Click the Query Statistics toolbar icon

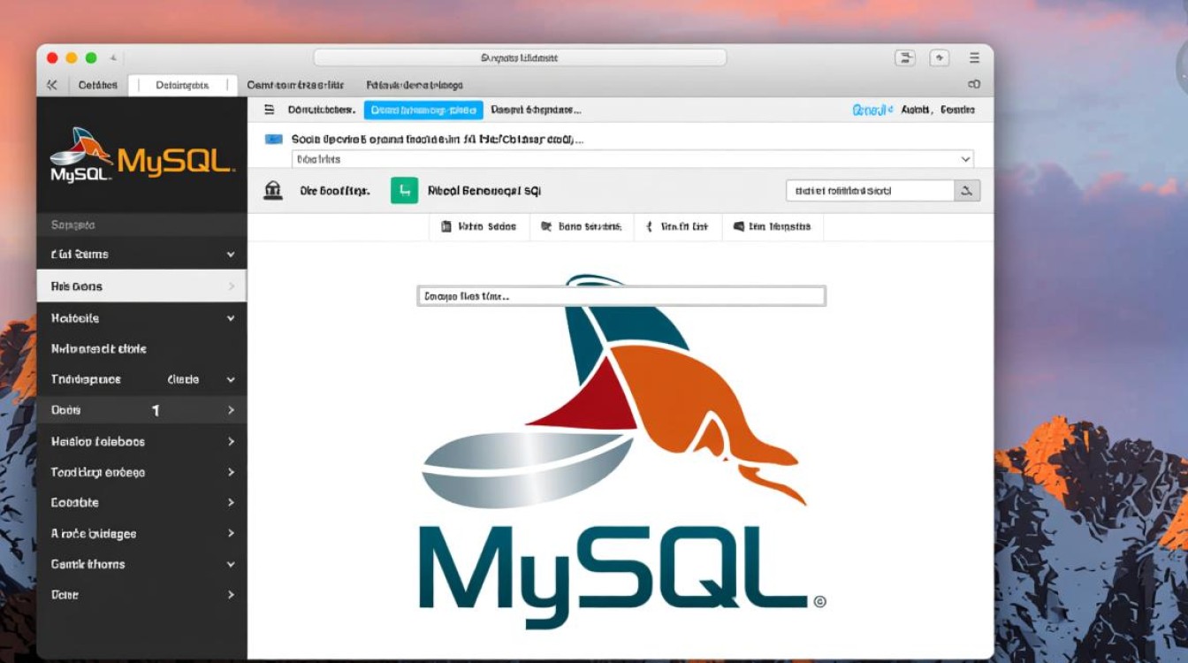coord(579,226)
